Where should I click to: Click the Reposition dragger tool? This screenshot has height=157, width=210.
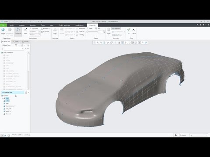pyautogui.click(x=34, y=28)
